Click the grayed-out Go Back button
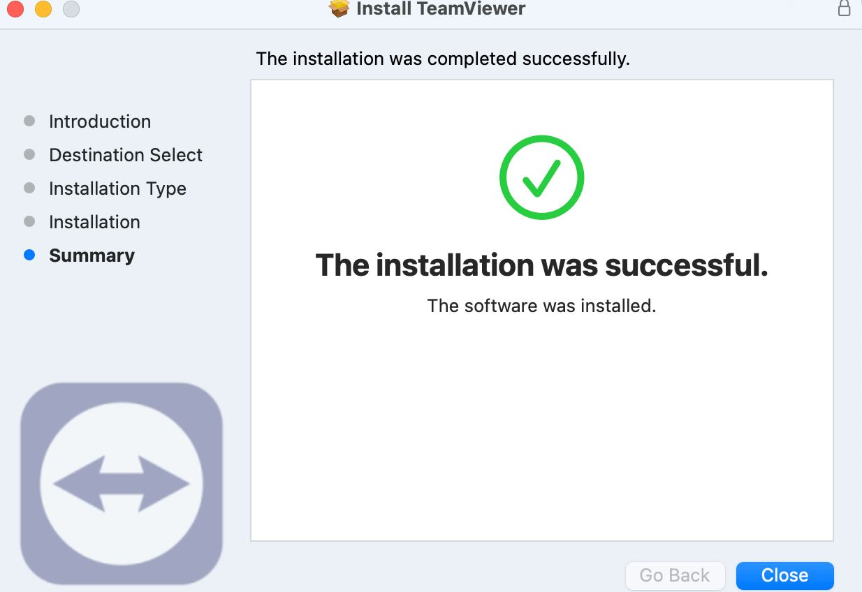The image size is (862, 592). click(675, 575)
